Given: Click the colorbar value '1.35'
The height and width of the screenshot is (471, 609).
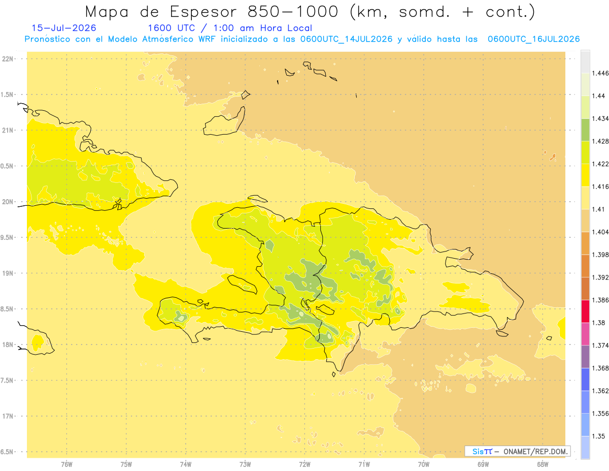Looking at the screenshot, I should [598, 436].
